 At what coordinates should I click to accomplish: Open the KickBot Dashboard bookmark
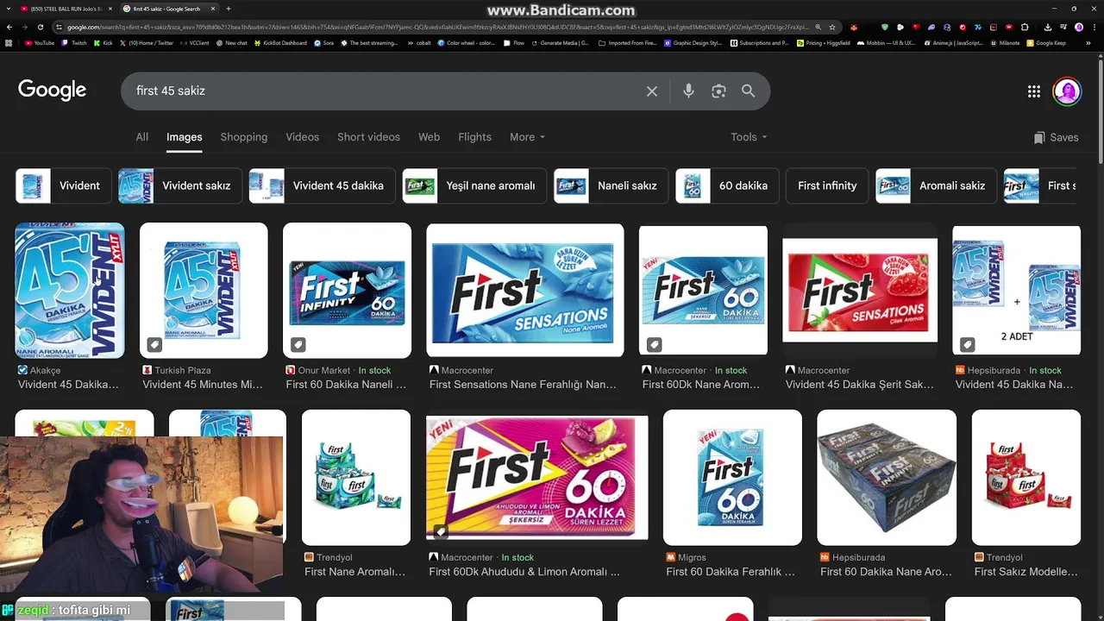(x=280, y=42)
